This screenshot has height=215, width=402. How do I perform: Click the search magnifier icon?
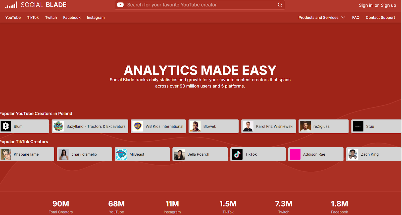point(280,5)
